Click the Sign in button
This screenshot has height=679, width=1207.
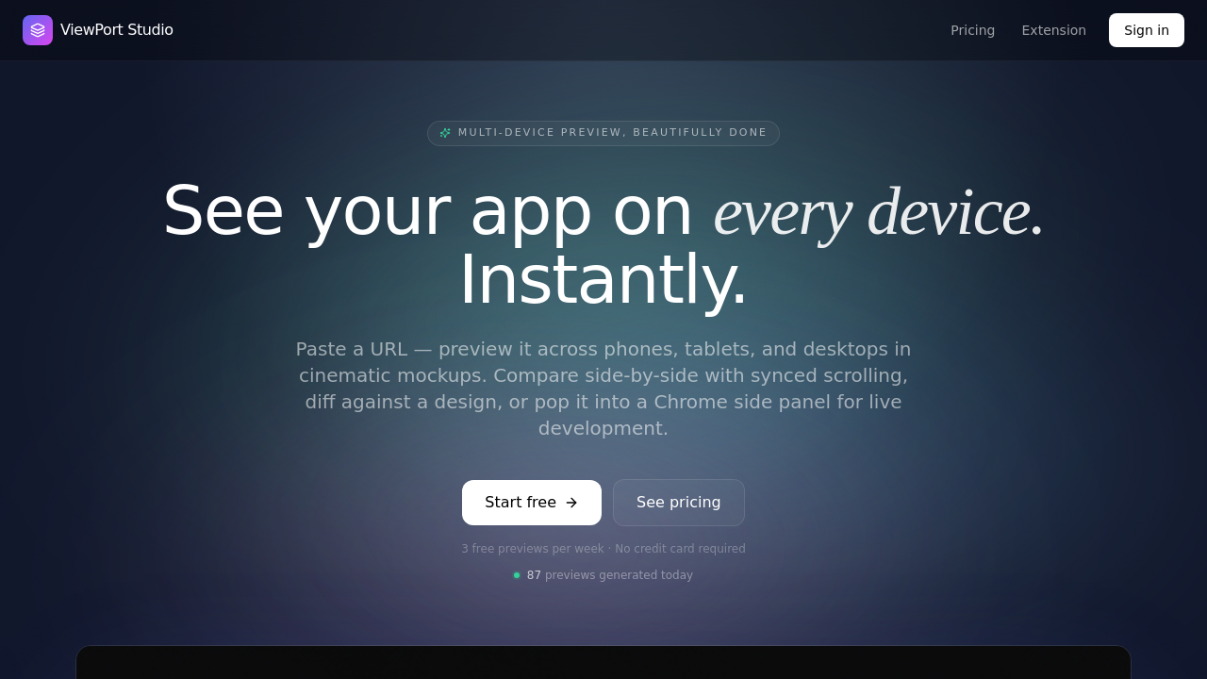[x=1147, y=30]
